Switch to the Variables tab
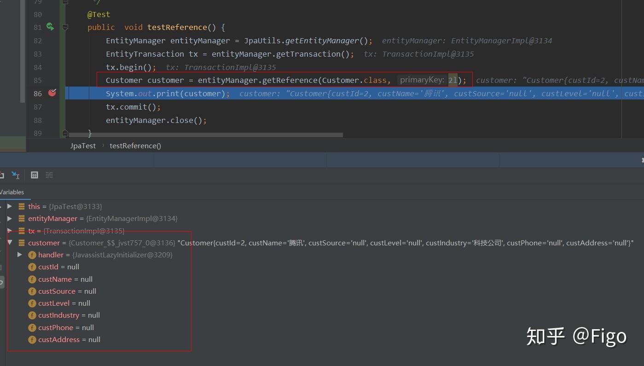This screenshot has height=366, width=644. (12, 192)
